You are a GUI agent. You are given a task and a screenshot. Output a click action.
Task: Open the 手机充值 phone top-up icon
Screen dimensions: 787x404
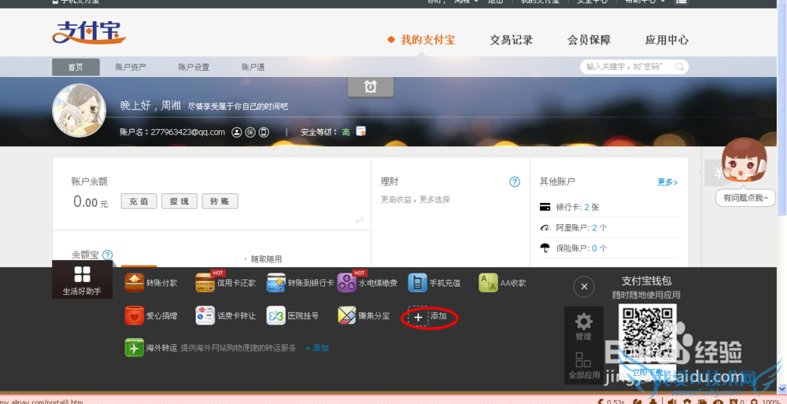coord(418,283)
